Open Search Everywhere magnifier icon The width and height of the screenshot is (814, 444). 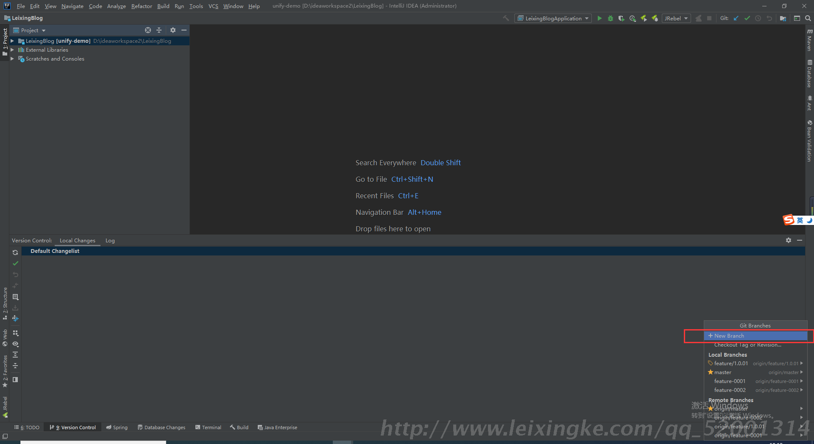[x=808, y=18]
